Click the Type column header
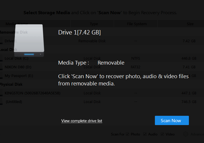Image resolution: width=204 pixels, height=143 pixels. [94, 24]
